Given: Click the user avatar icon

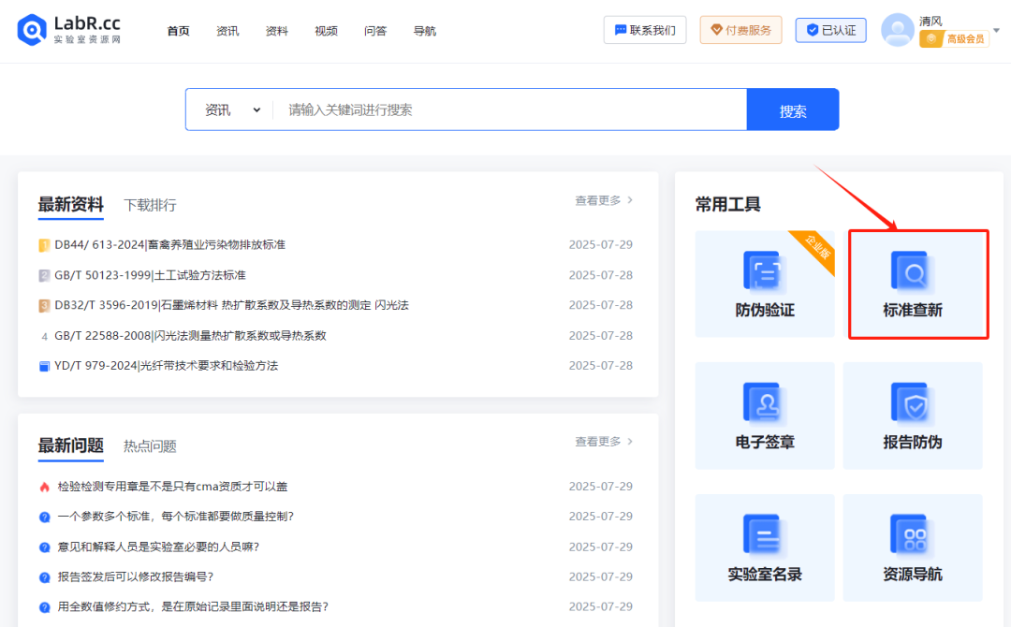Looking at the screenshot, I should [898, 30].
